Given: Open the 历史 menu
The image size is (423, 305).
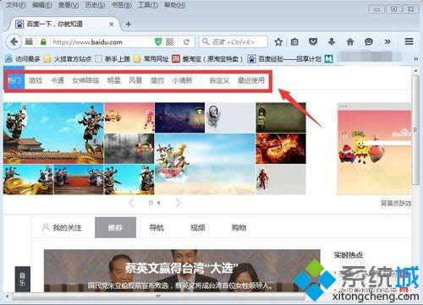Looking at the screenshot, I should (95, 5).
